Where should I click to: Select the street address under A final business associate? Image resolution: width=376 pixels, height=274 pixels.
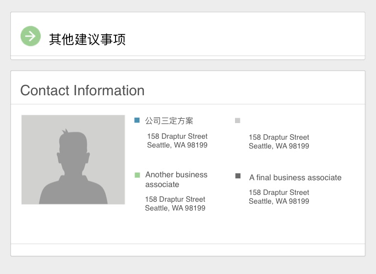pos(279,192)
